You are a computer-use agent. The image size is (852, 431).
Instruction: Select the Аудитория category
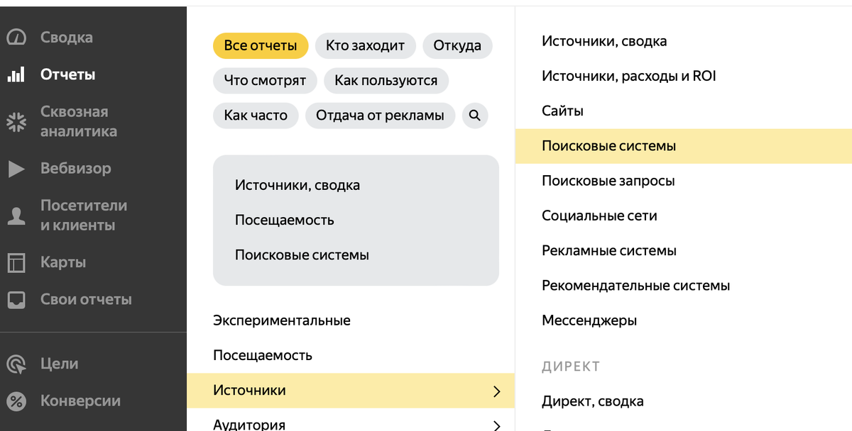[x=249, y=425]
